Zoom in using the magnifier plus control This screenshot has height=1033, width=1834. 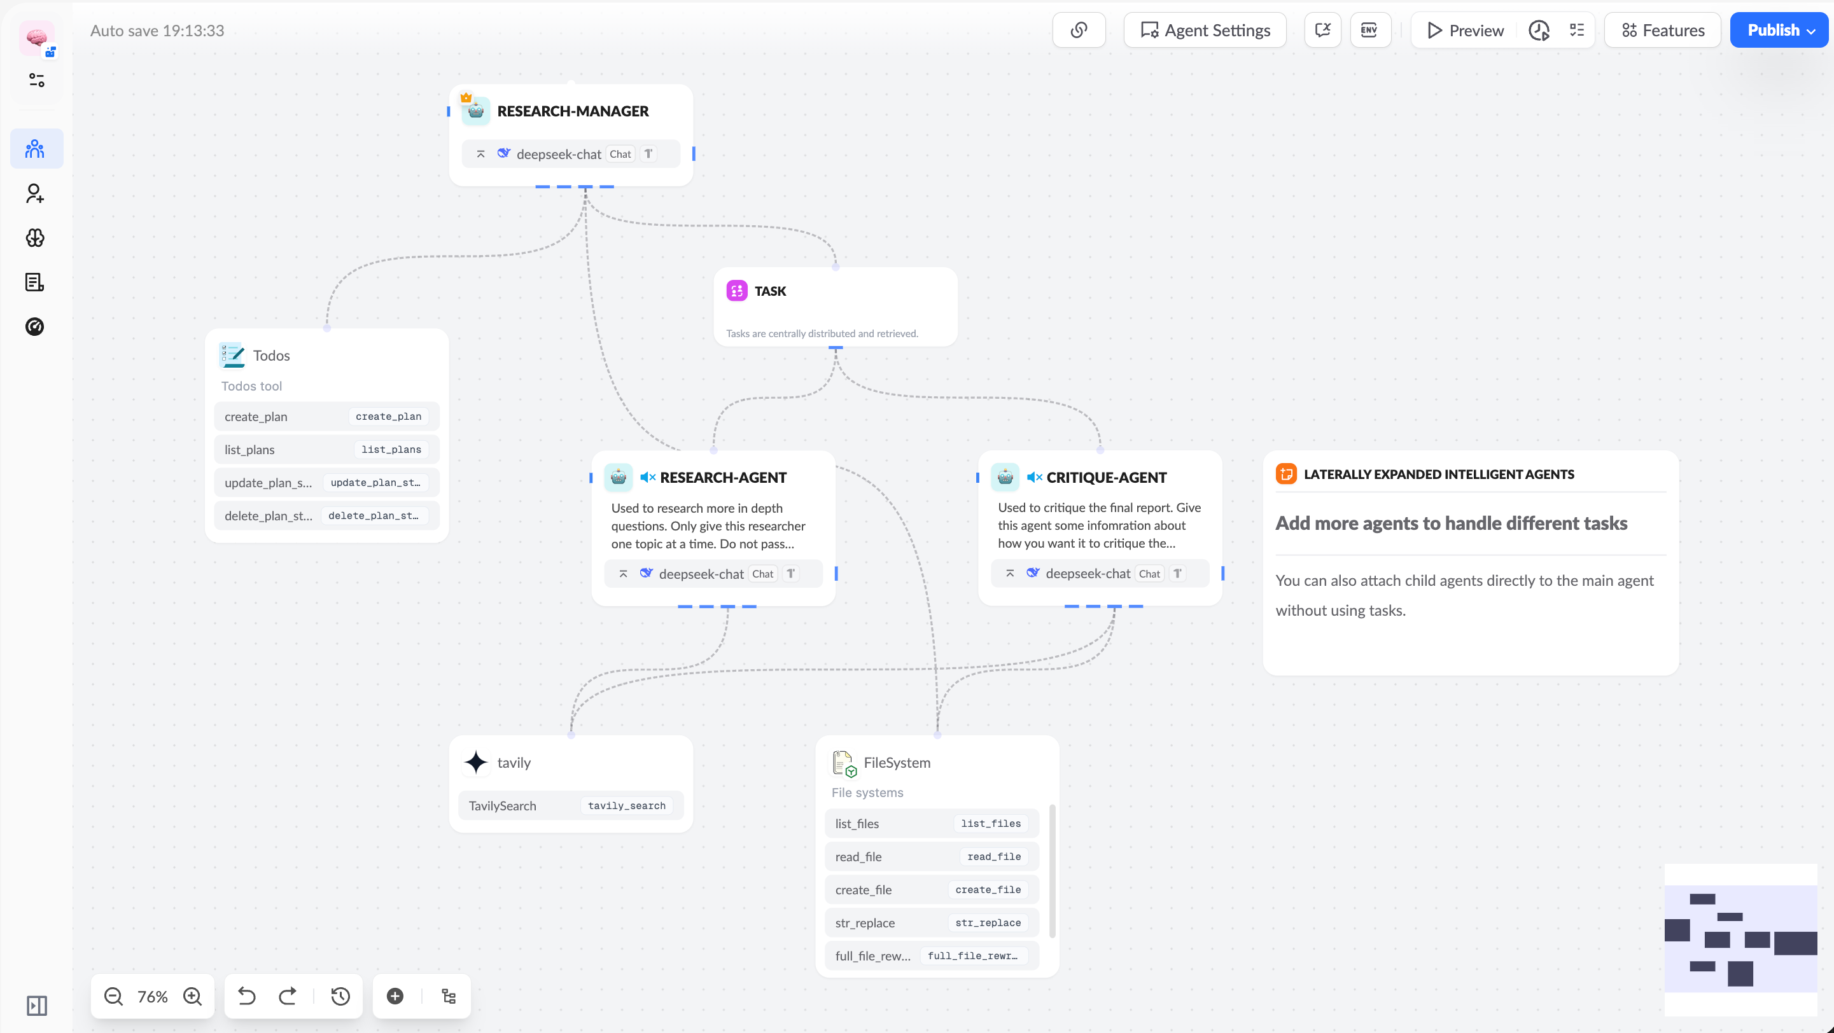click(192, 996)
